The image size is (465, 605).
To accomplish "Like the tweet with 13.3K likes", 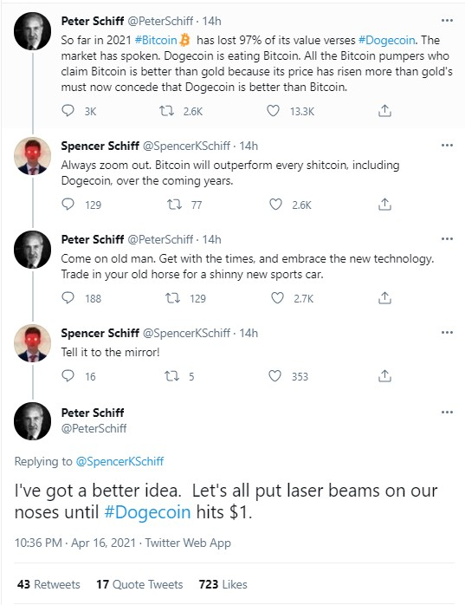I will point(273,111).
